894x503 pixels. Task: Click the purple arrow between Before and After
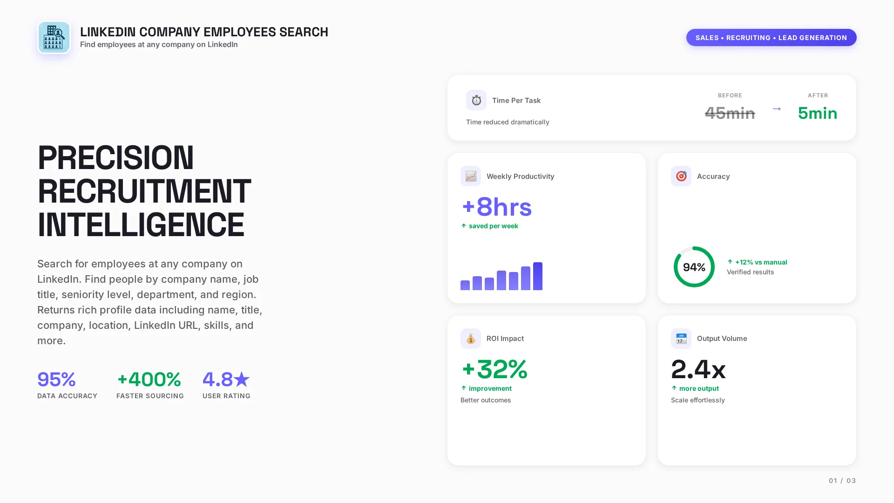pos(776,109)
